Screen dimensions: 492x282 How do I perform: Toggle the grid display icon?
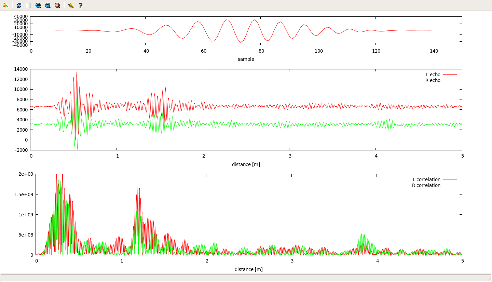click(29, 5)
